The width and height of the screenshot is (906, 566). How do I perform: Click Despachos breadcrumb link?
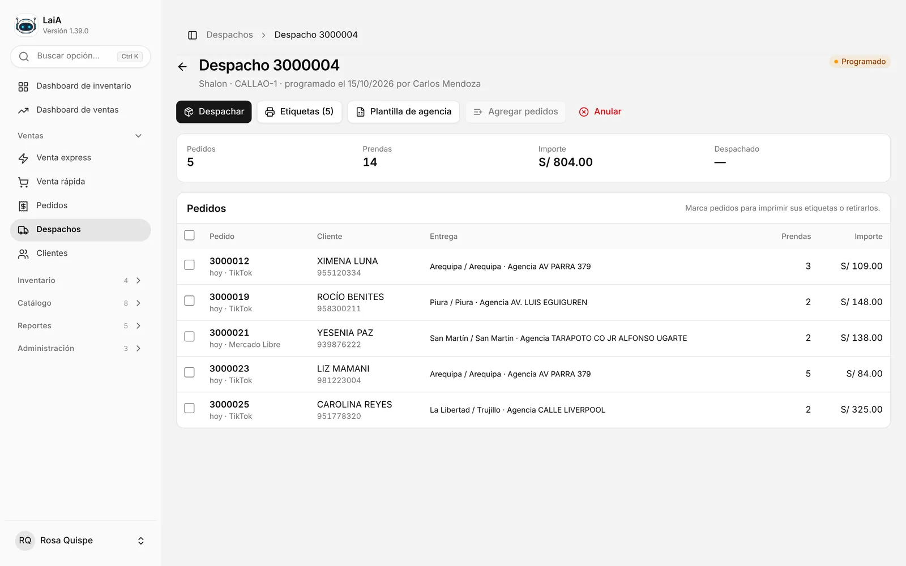tap(229, 35)
